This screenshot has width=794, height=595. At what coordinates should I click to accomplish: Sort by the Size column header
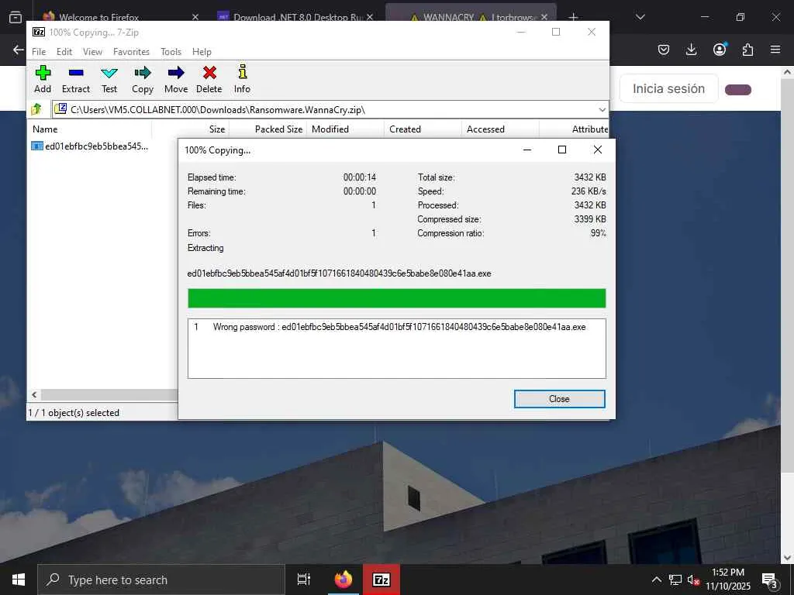[191, 129]
